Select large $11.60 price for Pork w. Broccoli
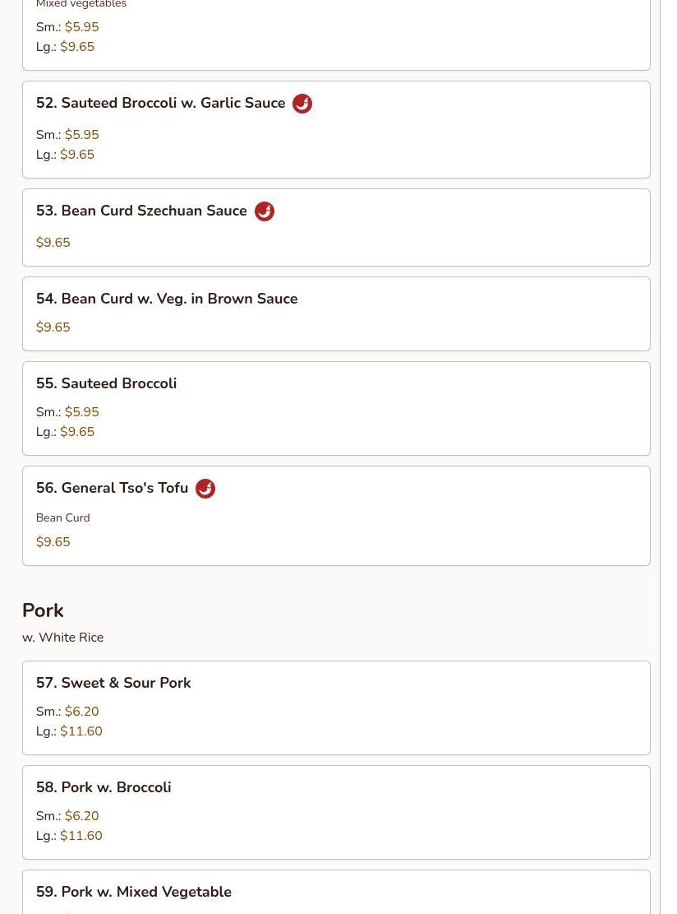Image resolution: width=677 pixels, height=914 pixels. (81, 836)
